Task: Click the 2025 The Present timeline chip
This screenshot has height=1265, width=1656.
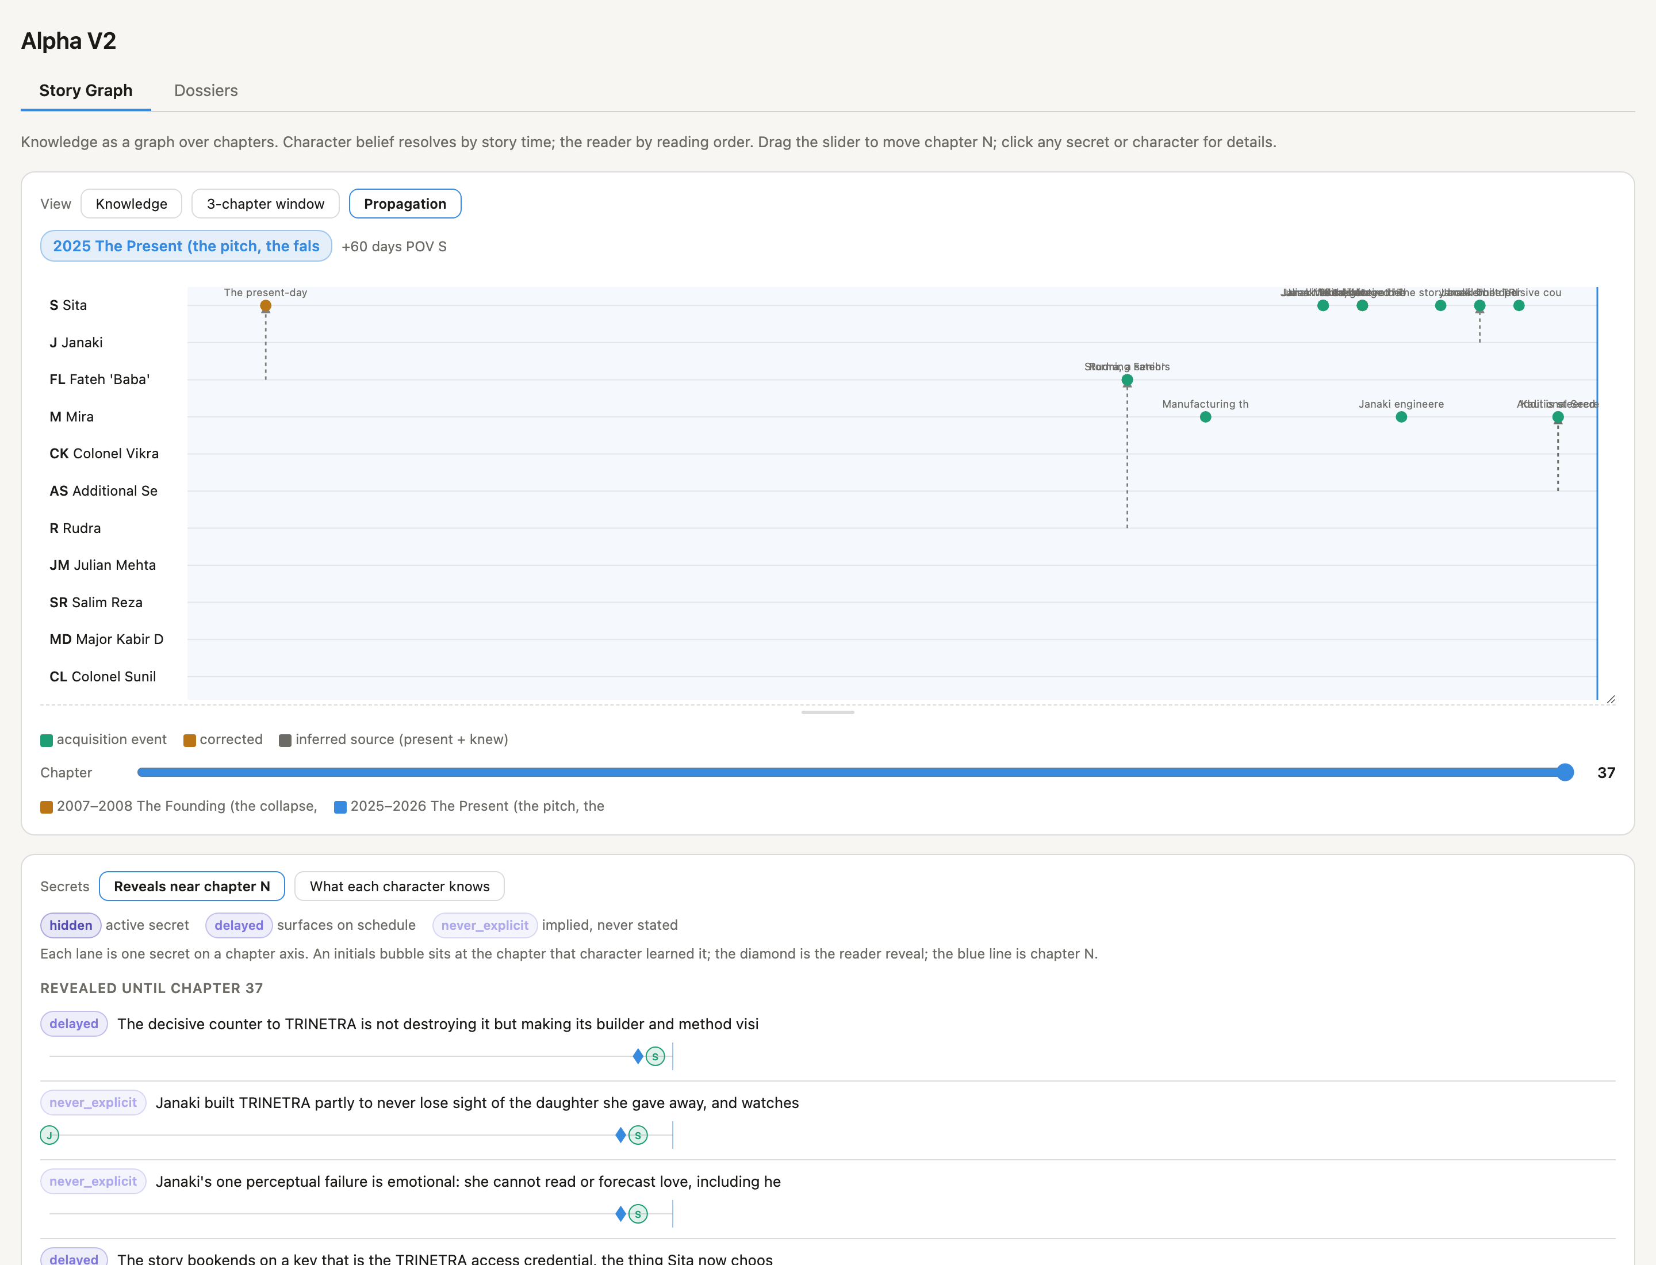Action: [186, 246]
